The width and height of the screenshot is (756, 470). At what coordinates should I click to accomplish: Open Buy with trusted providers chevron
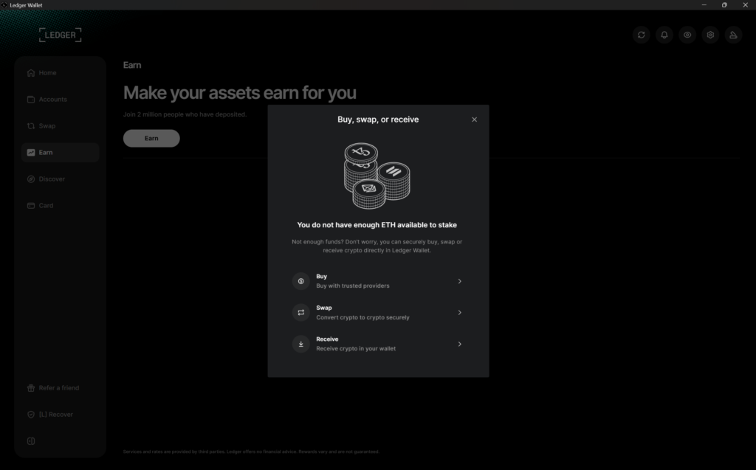pos(459,281)
